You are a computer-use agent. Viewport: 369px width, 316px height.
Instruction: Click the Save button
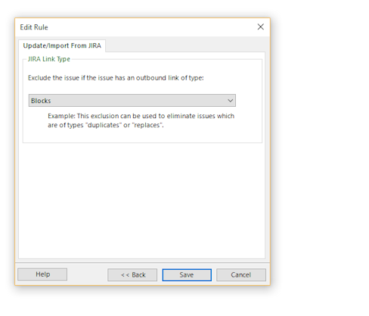[x=187, y=274]
